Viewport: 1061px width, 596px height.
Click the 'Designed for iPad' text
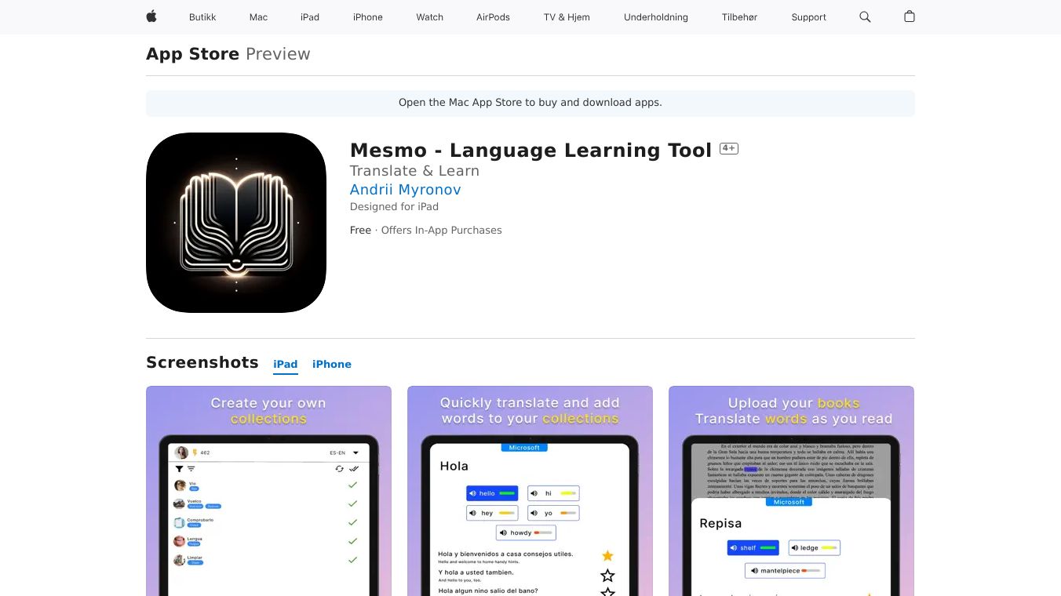point(394,207)
